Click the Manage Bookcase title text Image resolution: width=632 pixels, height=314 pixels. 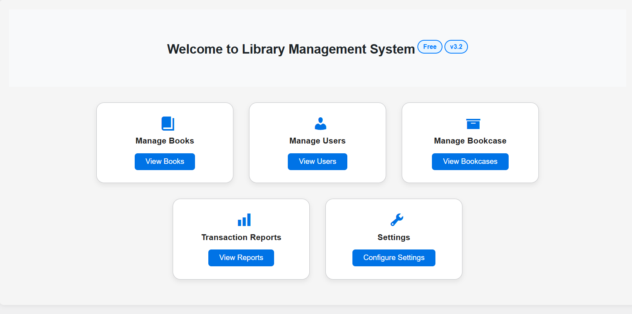[x=470, y=141]
